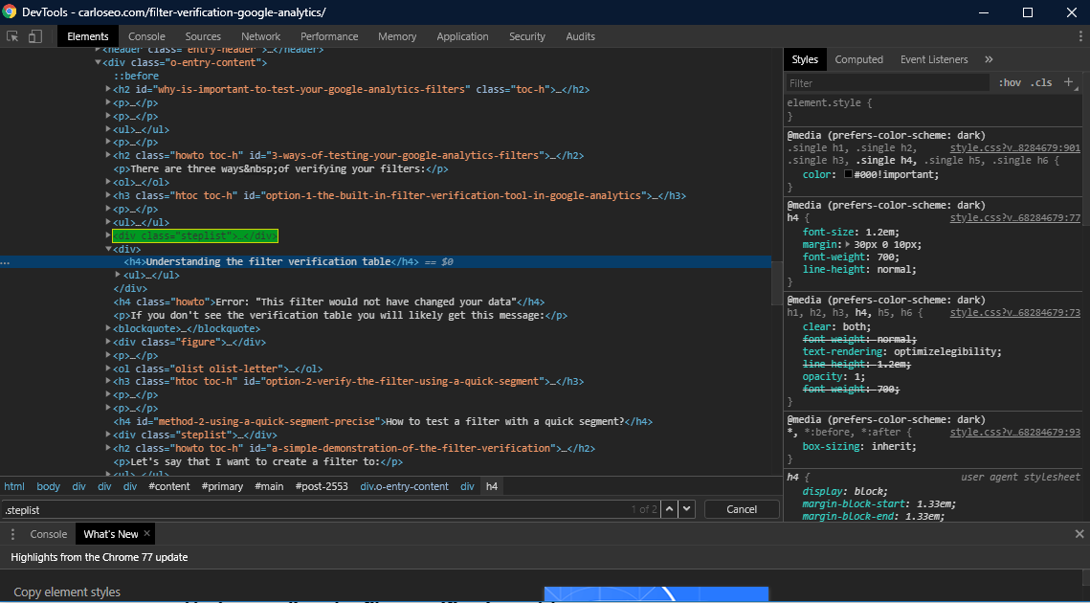Close the bottom drawer panel
This screenshot has width=1090, height=603.
tap(1079, 534)
